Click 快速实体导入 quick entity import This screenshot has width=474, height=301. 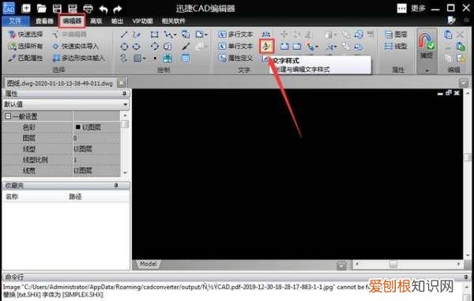(76, 47)
